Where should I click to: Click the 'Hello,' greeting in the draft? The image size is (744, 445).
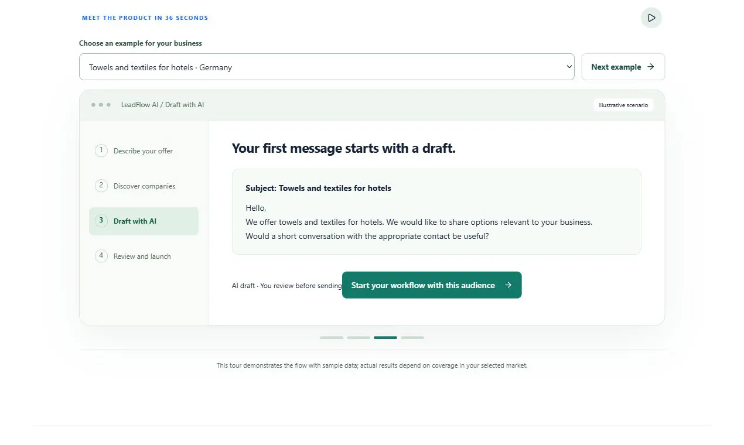pos(256,208)
